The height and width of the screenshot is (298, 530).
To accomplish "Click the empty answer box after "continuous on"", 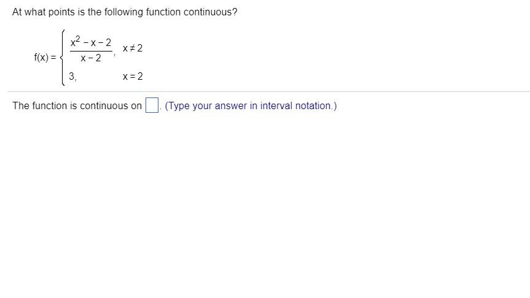I will point(152,105).
